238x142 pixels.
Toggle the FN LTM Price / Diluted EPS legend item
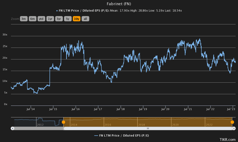(122, 135)
